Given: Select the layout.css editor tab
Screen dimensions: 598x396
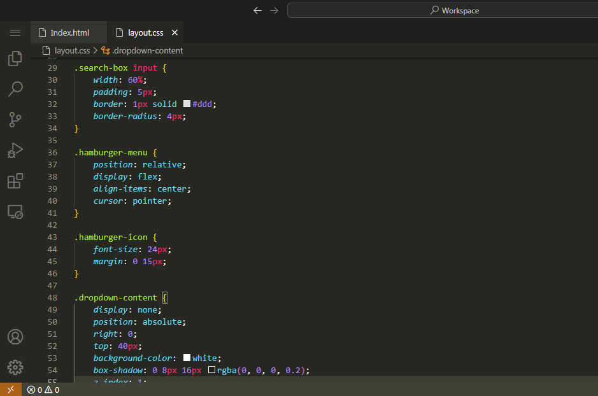Looking at the screenshot, I should tap(145, 32).
